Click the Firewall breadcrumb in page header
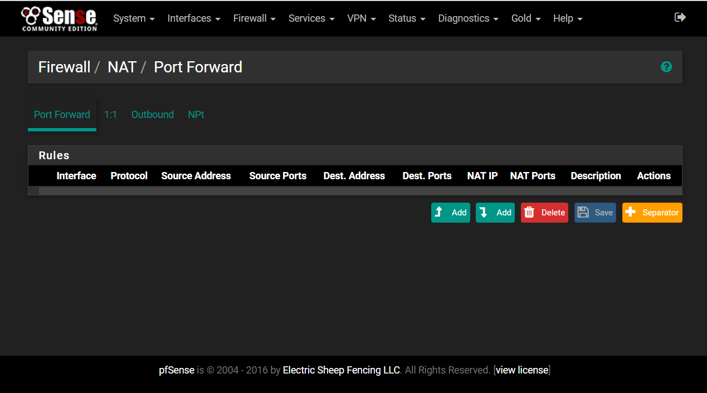Viewport: 707px width, 393px height. click(x=64, y=67)
